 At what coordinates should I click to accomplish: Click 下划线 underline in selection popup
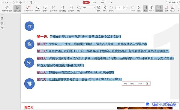(x=140, y=84)
